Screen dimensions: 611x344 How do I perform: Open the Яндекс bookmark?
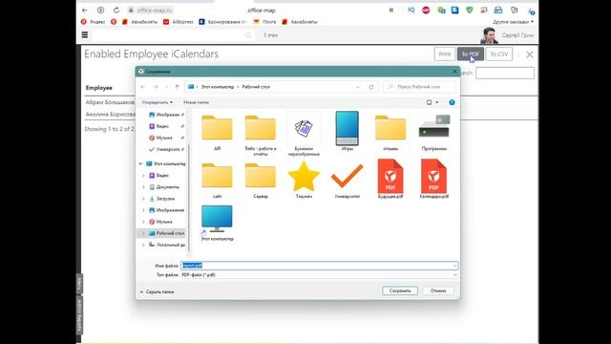tap(94, 22)
